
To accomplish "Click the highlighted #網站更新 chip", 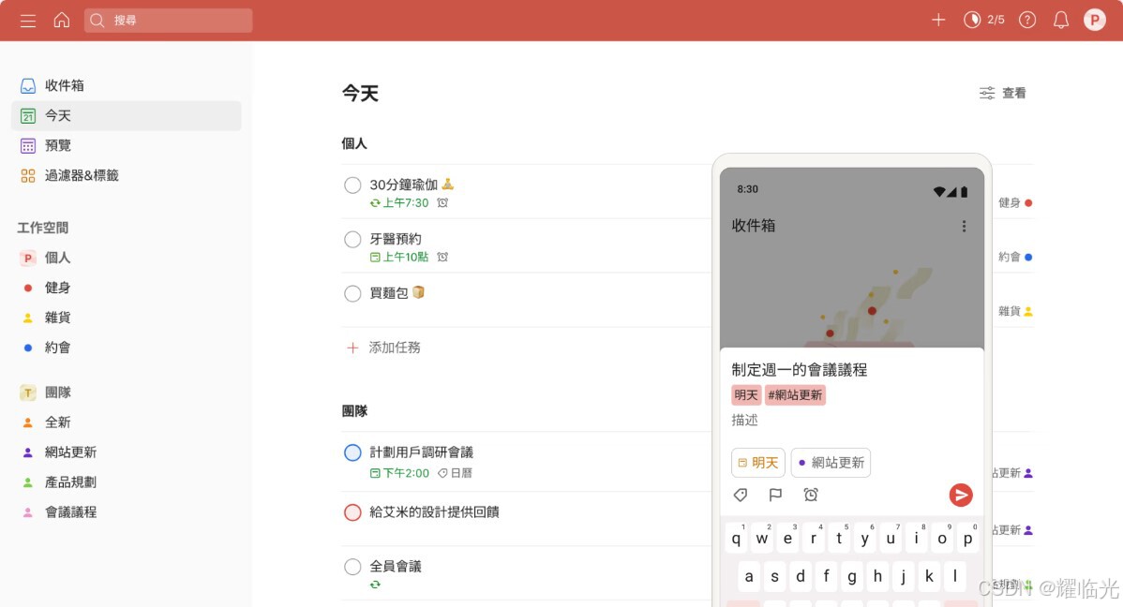I will (795, 395).
